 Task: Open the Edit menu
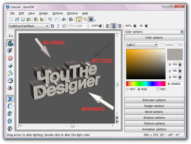21,13
